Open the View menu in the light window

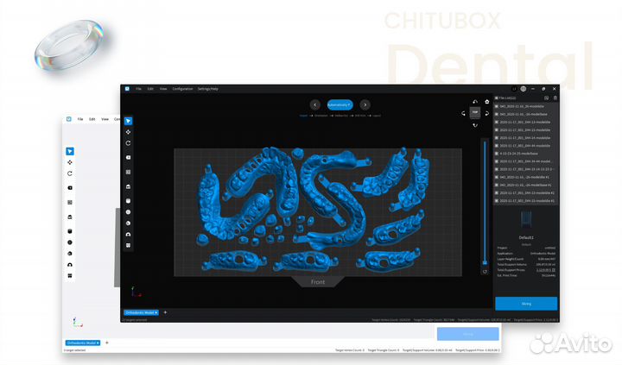pos(105,119)
